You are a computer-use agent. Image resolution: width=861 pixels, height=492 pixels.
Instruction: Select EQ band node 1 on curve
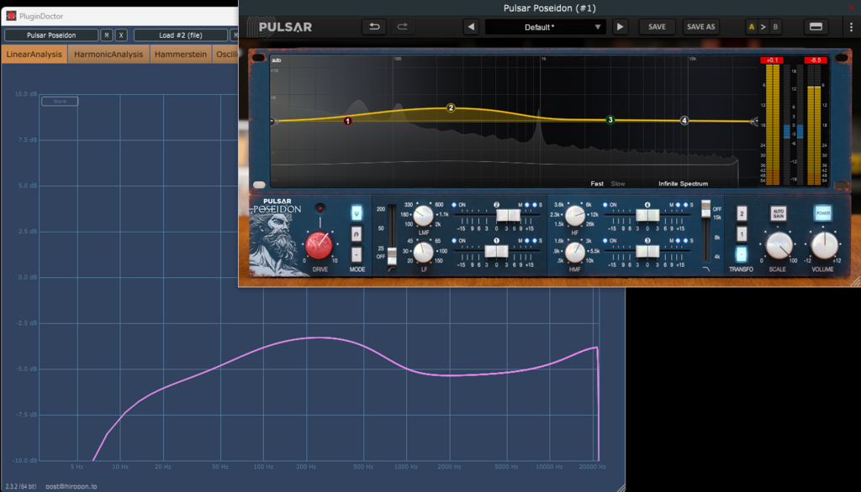pos(347,121)
